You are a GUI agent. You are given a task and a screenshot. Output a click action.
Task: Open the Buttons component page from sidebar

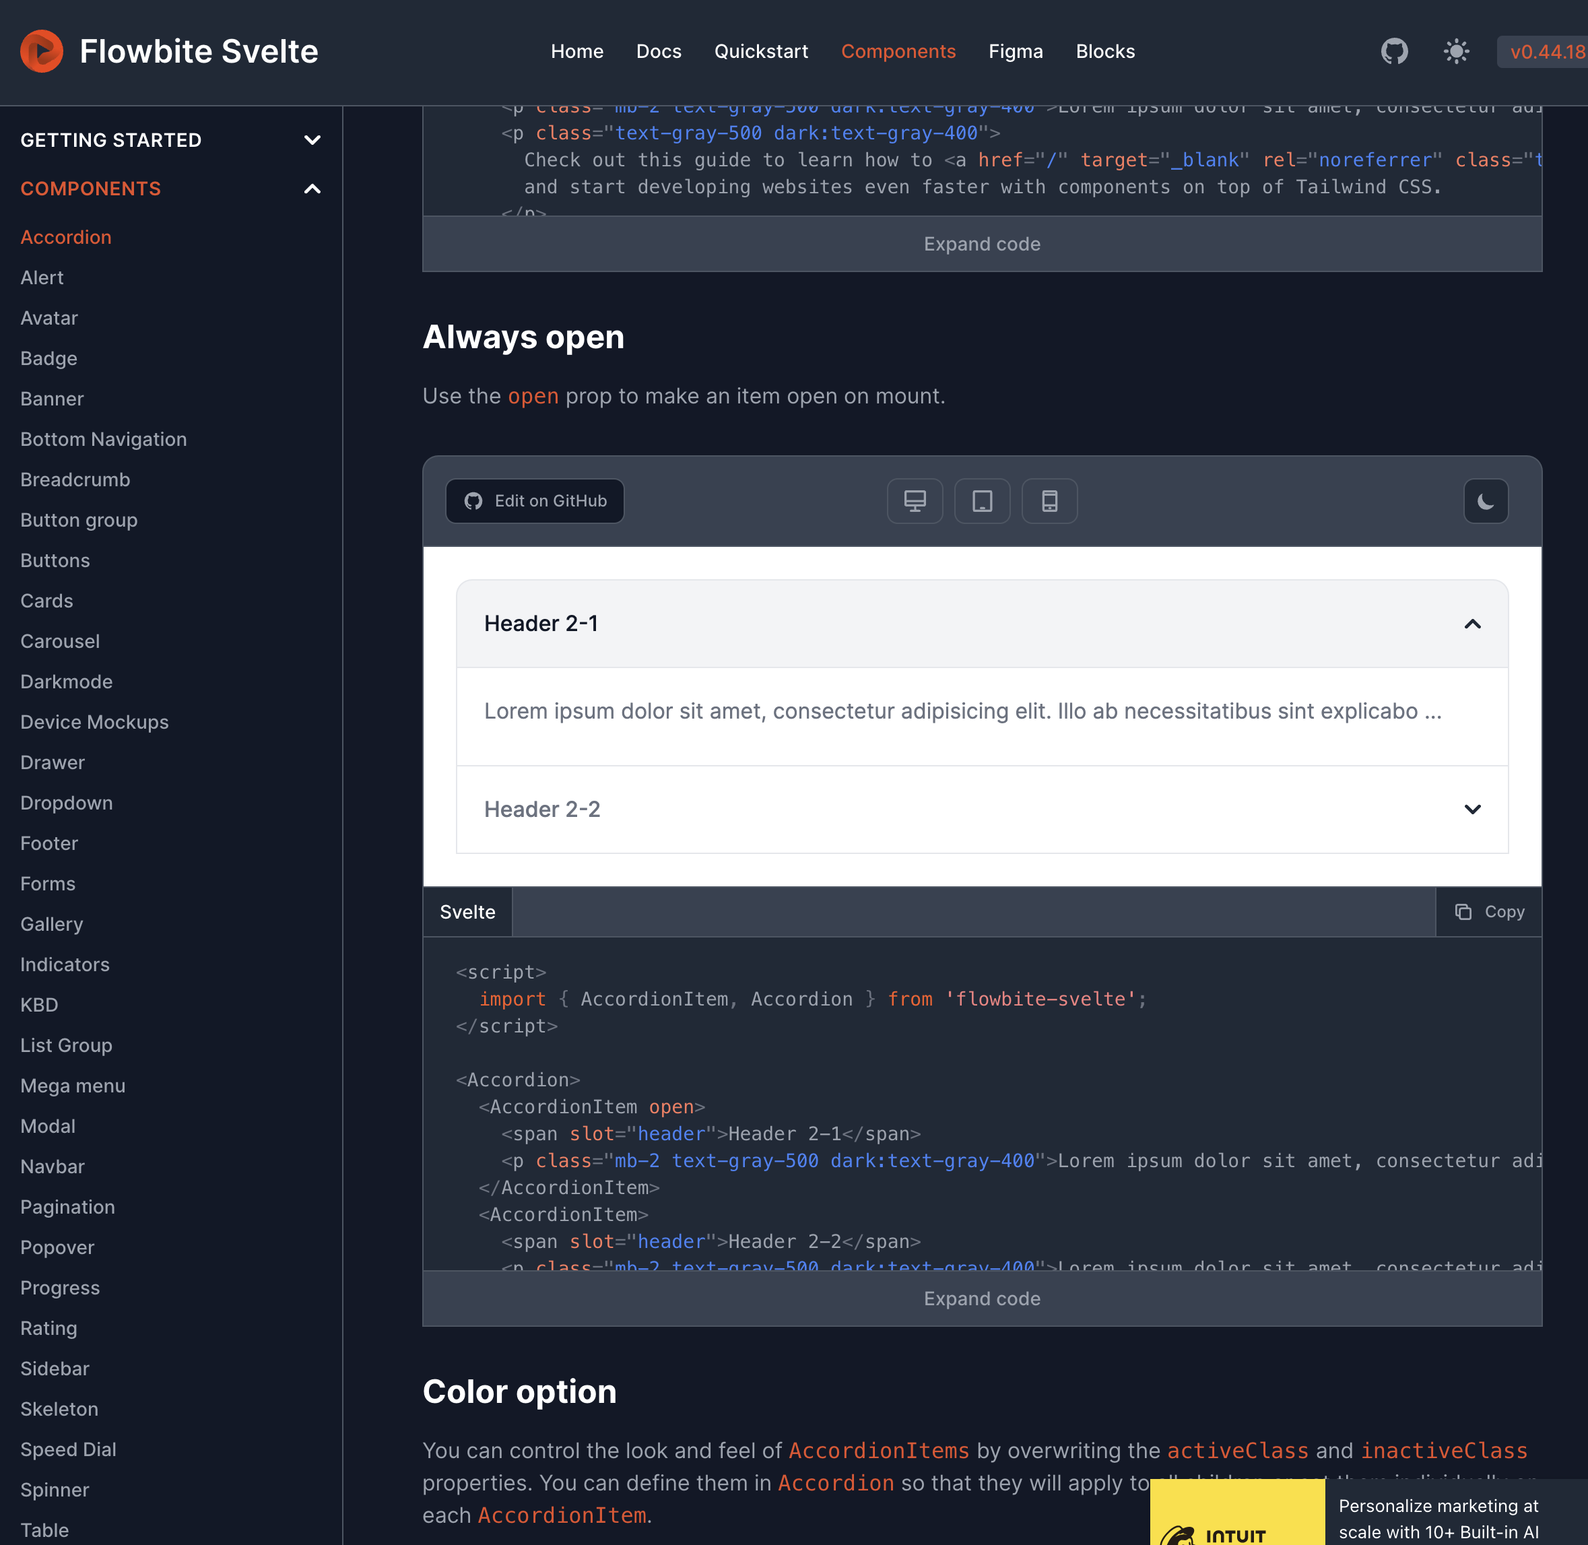[x=55, y=560]
